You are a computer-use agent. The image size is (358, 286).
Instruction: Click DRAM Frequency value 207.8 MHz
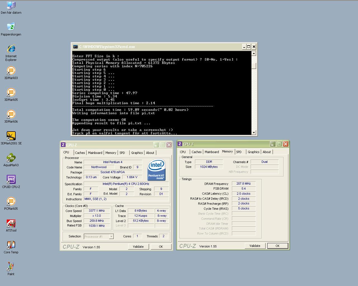pos(244,184)
